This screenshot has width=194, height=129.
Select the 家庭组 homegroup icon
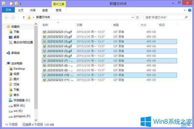9,53
